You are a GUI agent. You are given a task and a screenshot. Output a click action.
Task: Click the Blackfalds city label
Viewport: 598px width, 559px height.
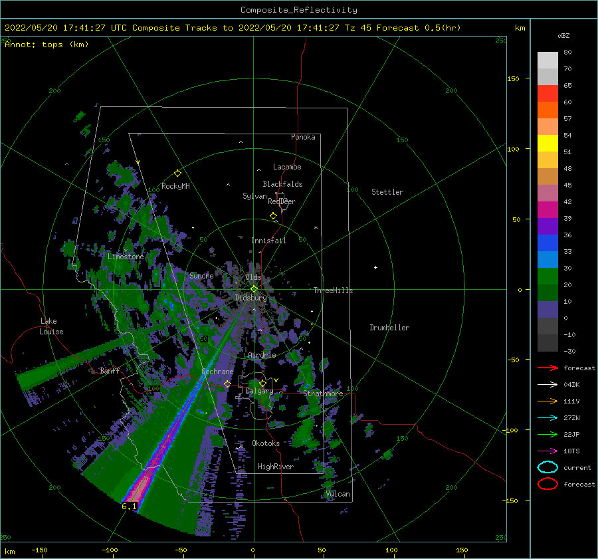[282, 184]
